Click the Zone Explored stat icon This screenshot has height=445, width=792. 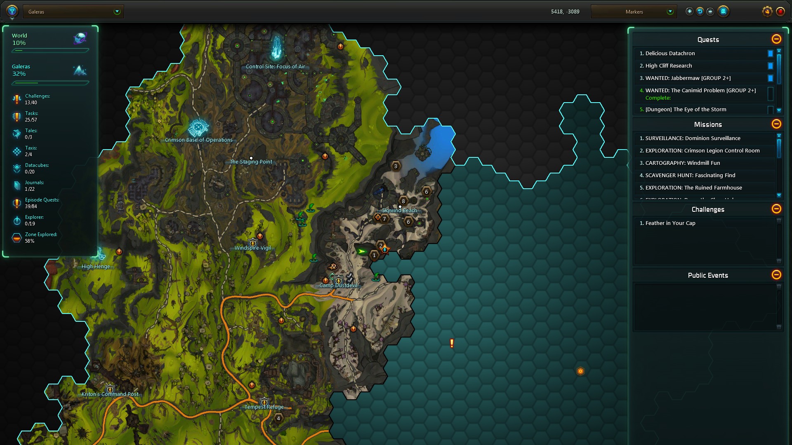click(16, 238)
